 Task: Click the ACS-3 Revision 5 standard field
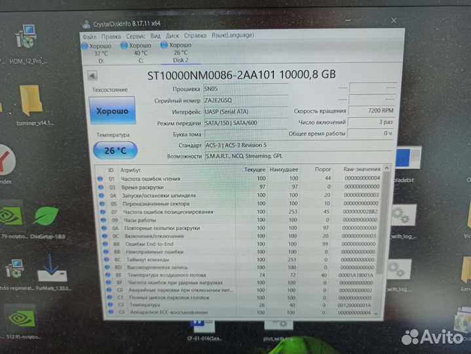(x=298, y=145)
